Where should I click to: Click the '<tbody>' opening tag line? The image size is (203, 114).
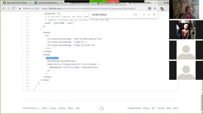click(x=47, y=55)
